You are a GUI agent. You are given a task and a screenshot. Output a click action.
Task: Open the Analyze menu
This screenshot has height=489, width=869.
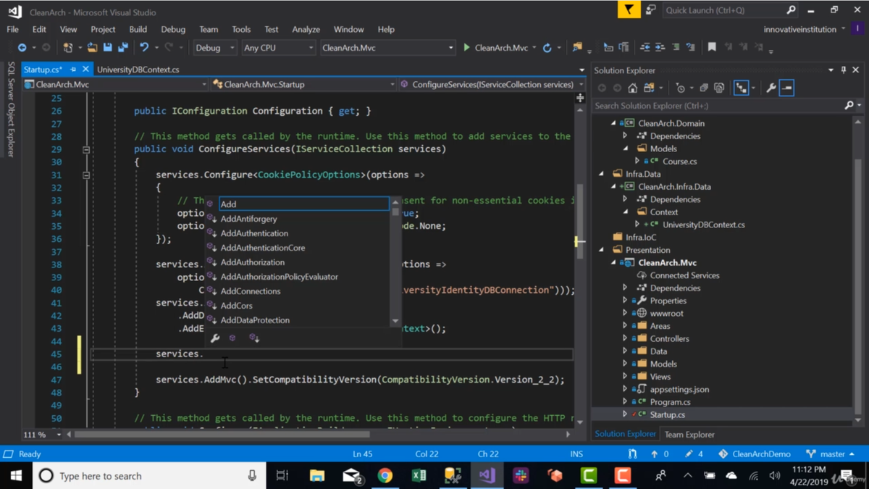point(306,30)
